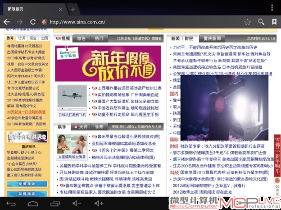
Task: Open 梅艳芳母亲 news link
Action: click(123, 157)
